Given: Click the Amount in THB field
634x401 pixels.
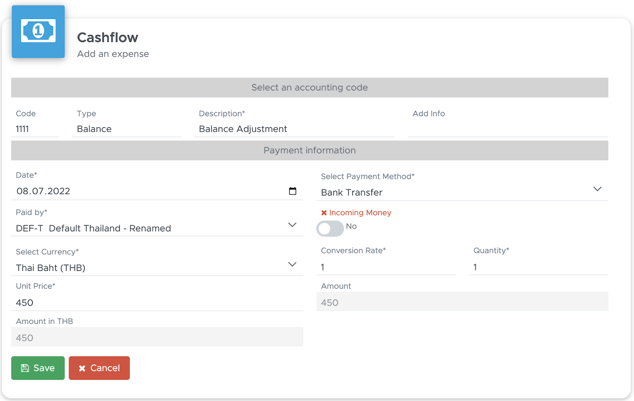Looking at the screenshot, I should coord(157,337).
